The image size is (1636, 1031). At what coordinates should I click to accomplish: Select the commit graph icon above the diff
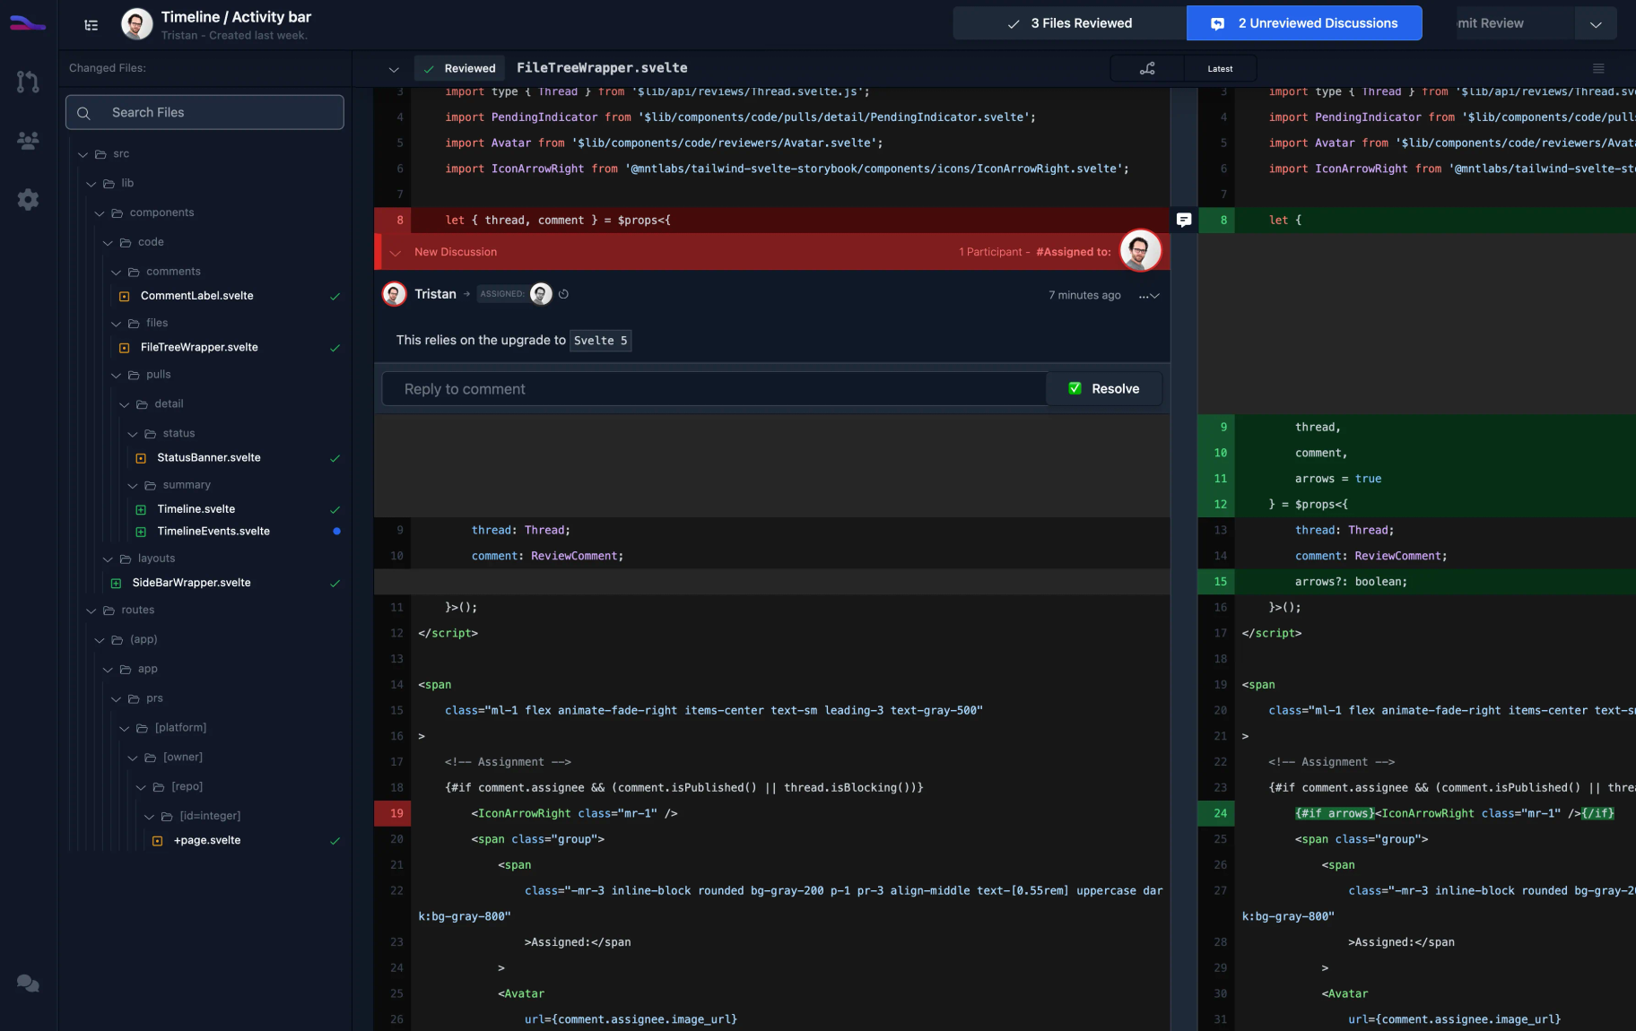pos(1147,68)
